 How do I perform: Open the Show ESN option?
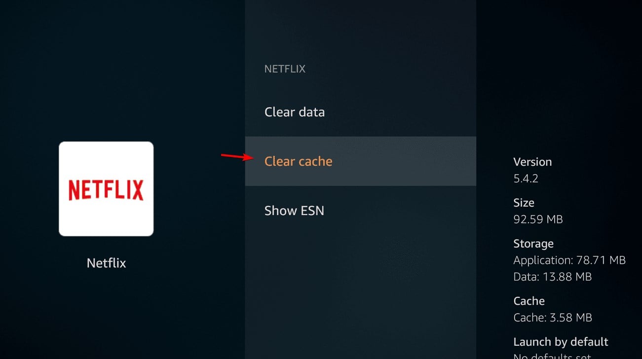(x=294, y=211)
